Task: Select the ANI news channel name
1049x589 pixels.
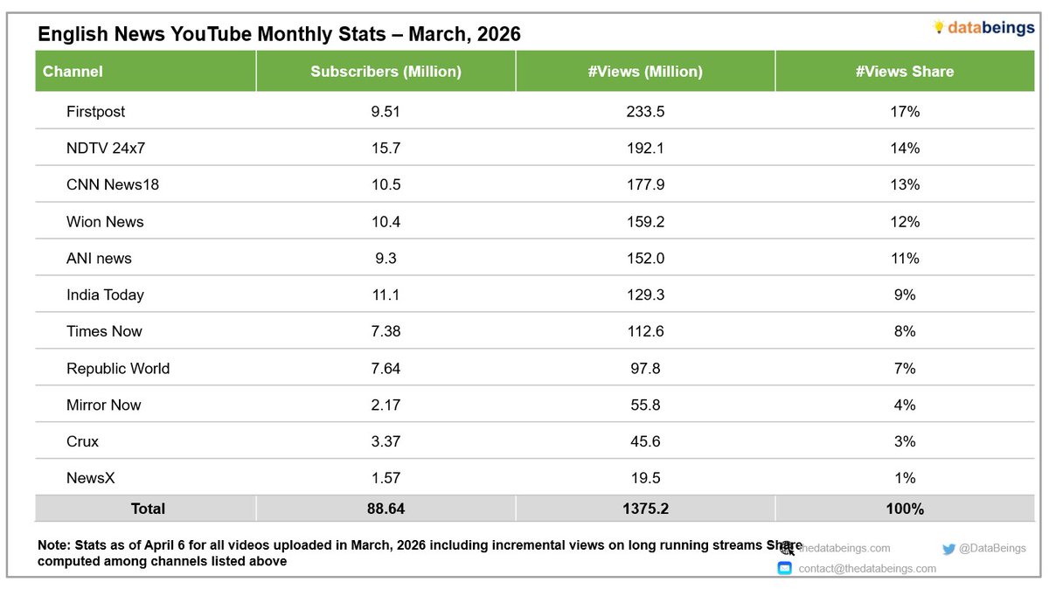Action: 99,259
